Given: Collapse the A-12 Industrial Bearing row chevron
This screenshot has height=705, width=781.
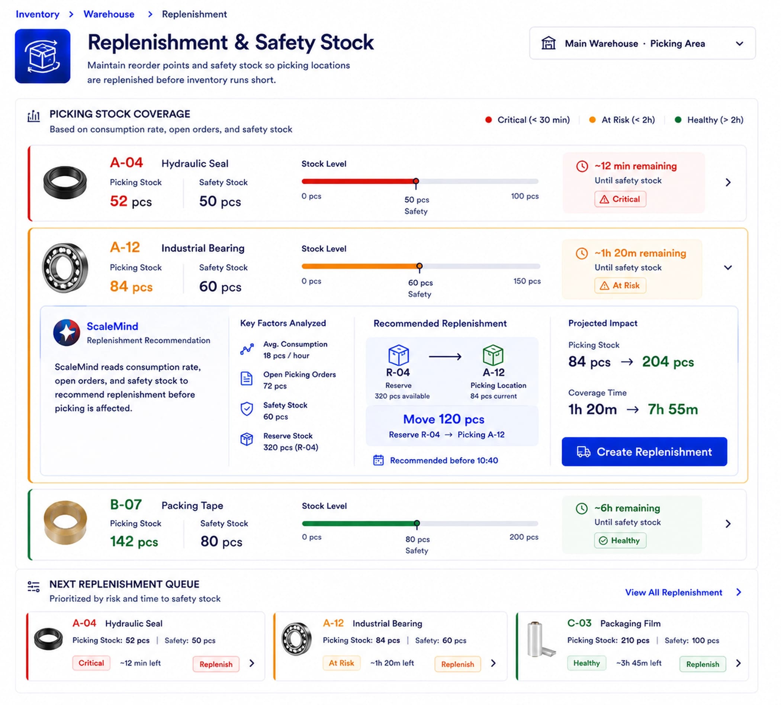Looking at the screenshot, I should click(x=728, y=268).
